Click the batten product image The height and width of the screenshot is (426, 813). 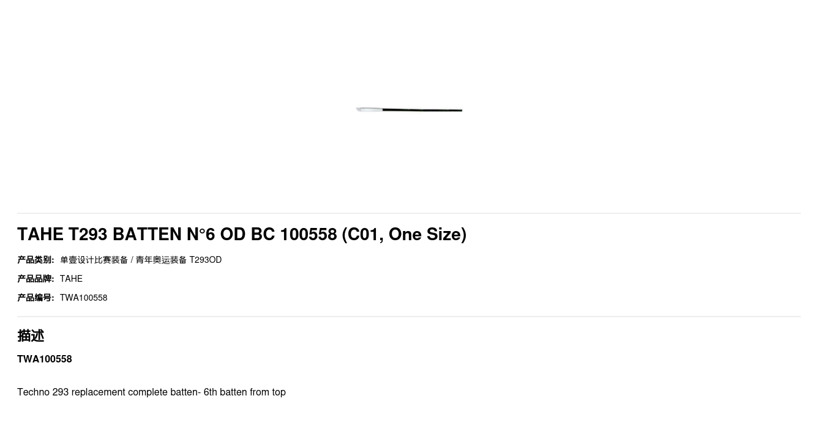pos(409,110)
